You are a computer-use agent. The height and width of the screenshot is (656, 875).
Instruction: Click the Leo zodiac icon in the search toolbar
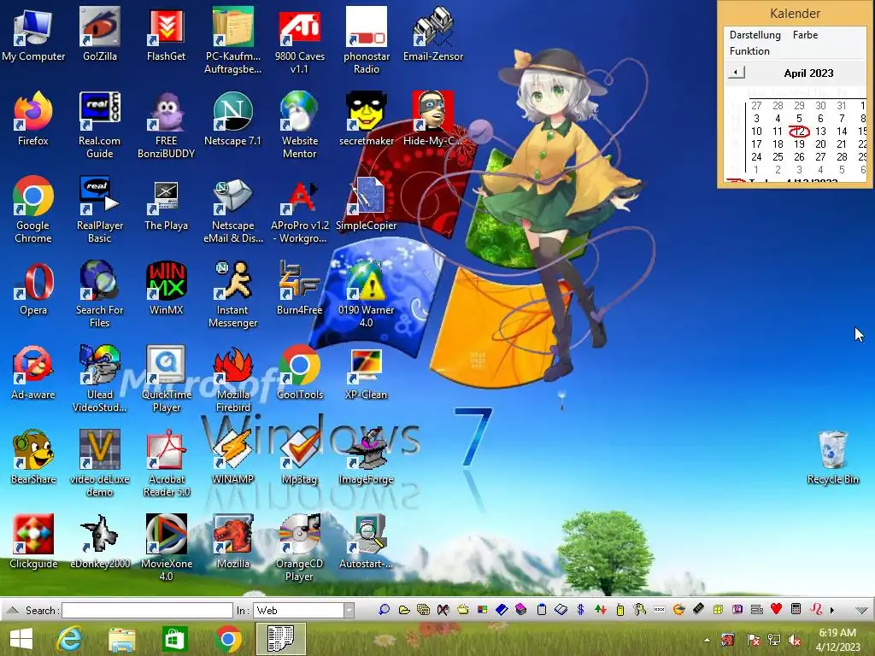[816, 609]
